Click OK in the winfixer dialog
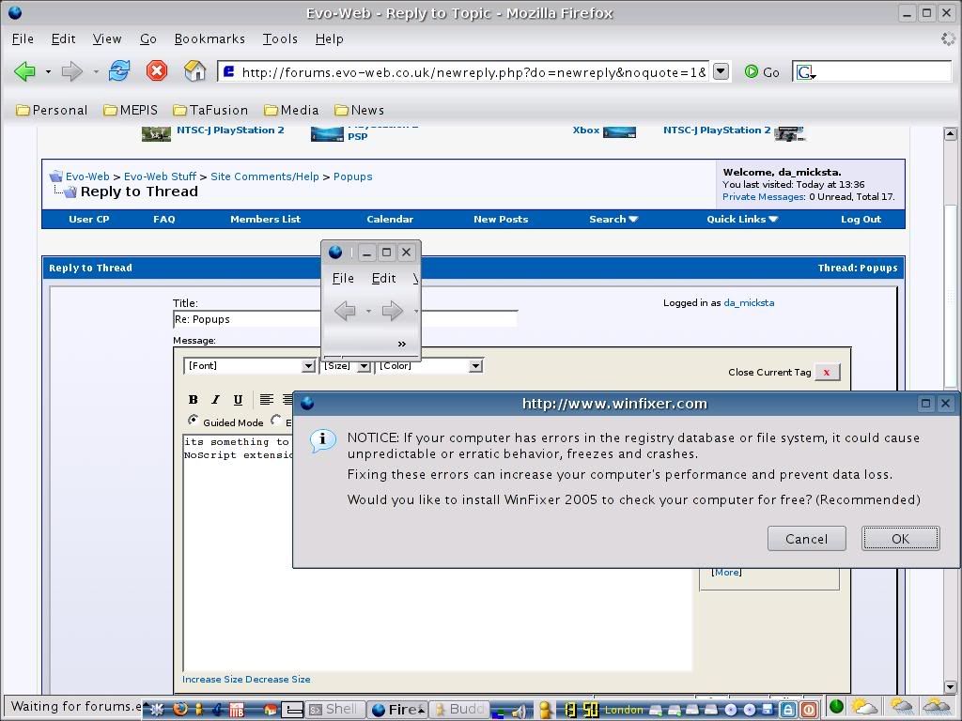Viewport: 962px width, 721px height. click(x=900, y=539)
